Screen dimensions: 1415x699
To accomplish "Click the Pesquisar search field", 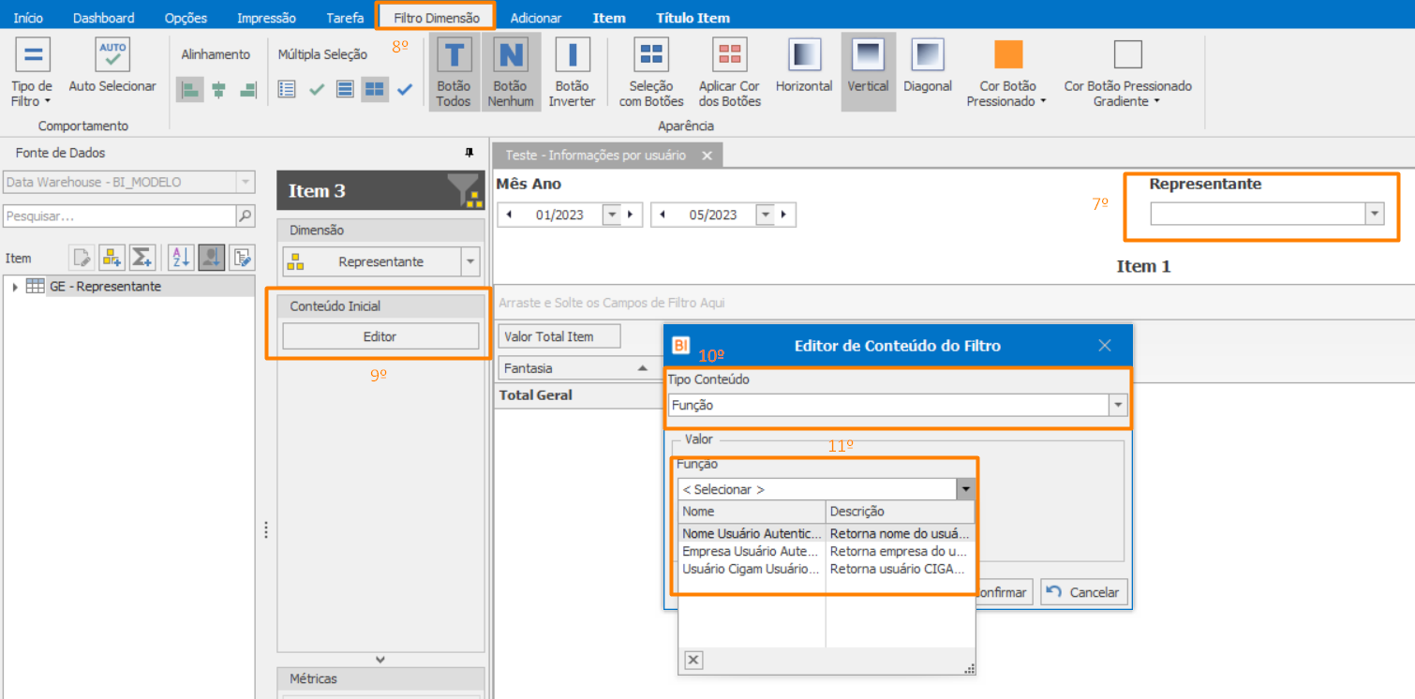I will pos(119,216).
